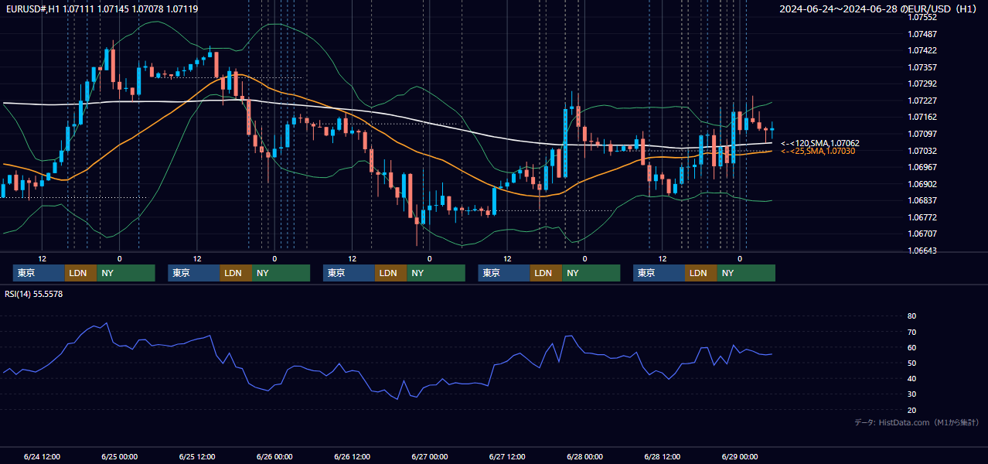
Task: Click the 1.06967 price axis label
Action: (x=922, y=167)
